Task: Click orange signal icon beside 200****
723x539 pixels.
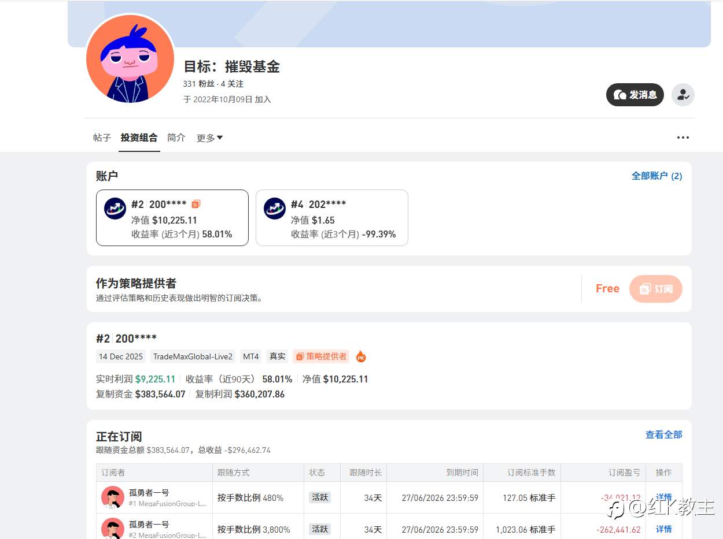Action: point(196,204)
